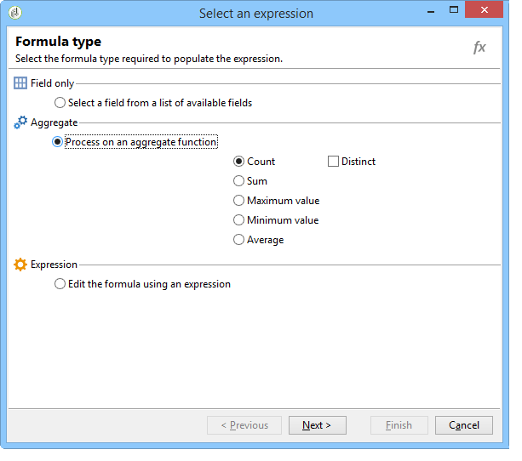Screen dimensions: 522x461
Task: Close the Select an expression dialog
Action: pyautogui.click(x=484, y=12)
